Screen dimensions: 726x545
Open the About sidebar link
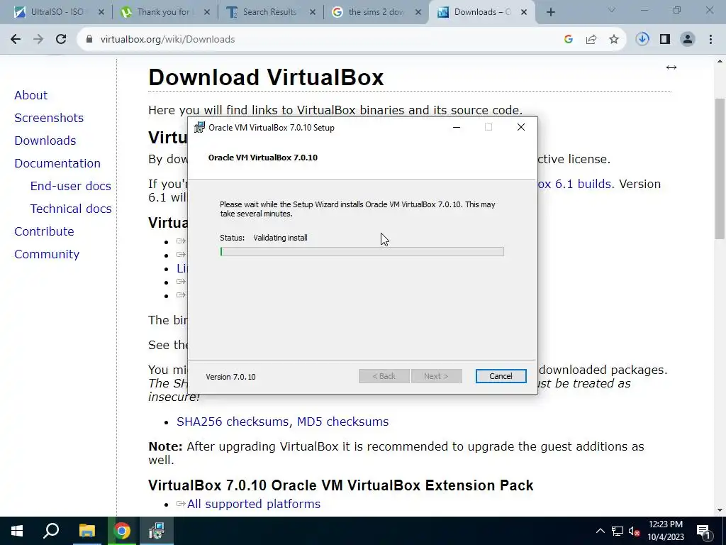(30, 95)
